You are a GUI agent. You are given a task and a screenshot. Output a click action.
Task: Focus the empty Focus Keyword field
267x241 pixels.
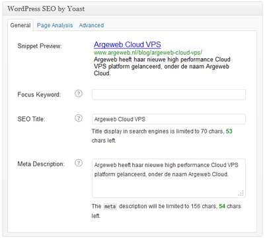pyautogui.click(x=169, y=94)
